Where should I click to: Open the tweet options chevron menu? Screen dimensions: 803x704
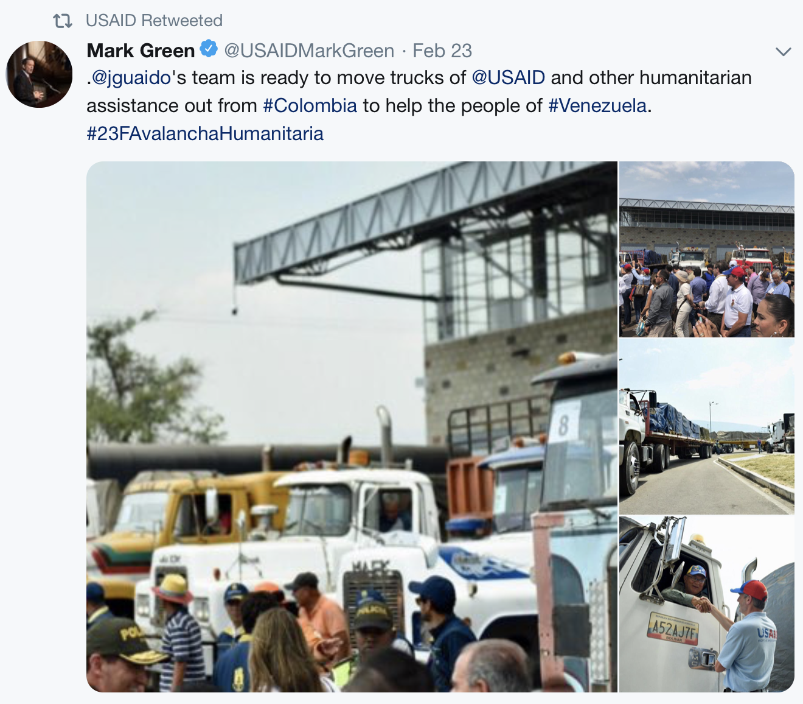pos(784,51)
